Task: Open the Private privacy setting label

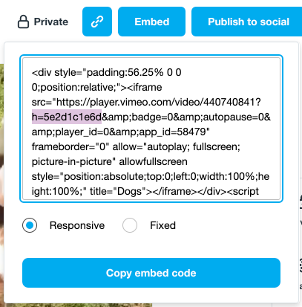Action: tap(51, 22)
